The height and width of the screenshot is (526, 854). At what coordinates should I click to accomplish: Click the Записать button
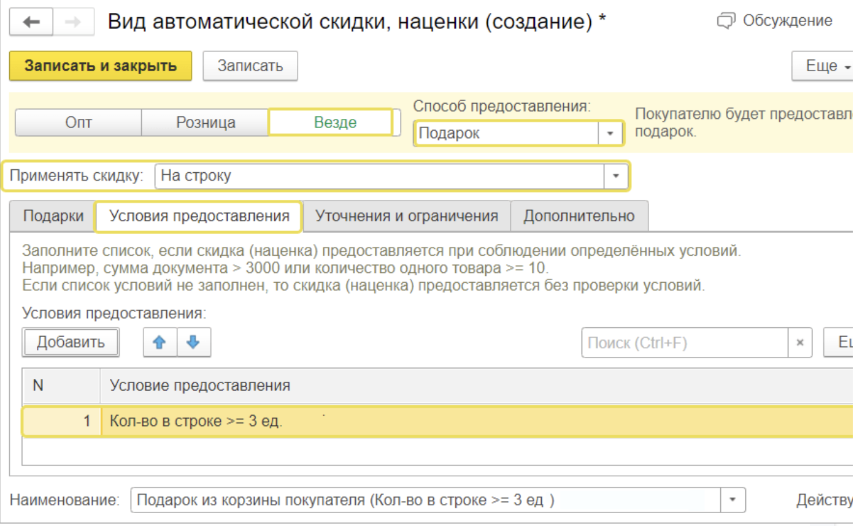coord(250,66)
